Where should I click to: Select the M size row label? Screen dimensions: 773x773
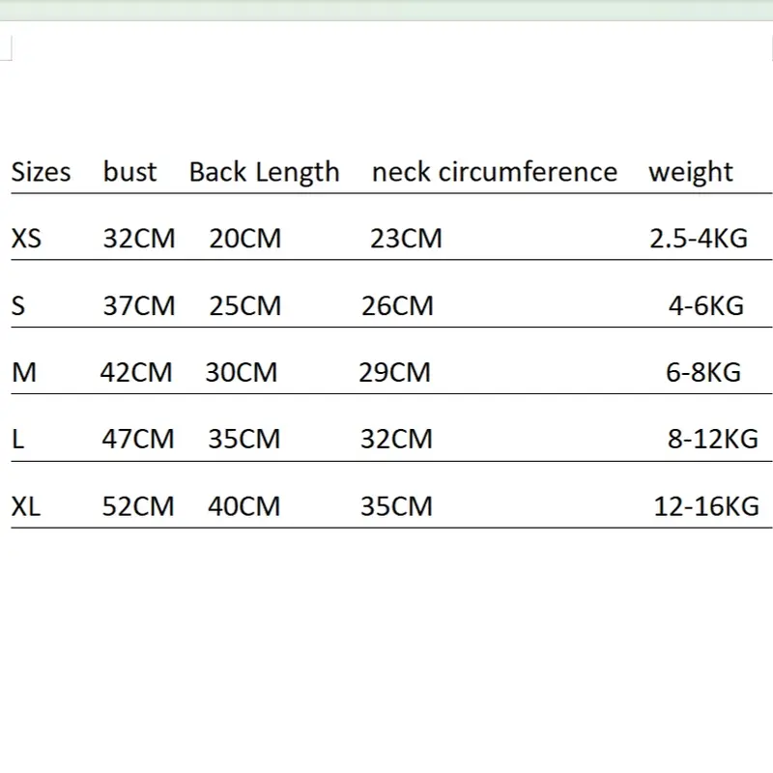23,372
